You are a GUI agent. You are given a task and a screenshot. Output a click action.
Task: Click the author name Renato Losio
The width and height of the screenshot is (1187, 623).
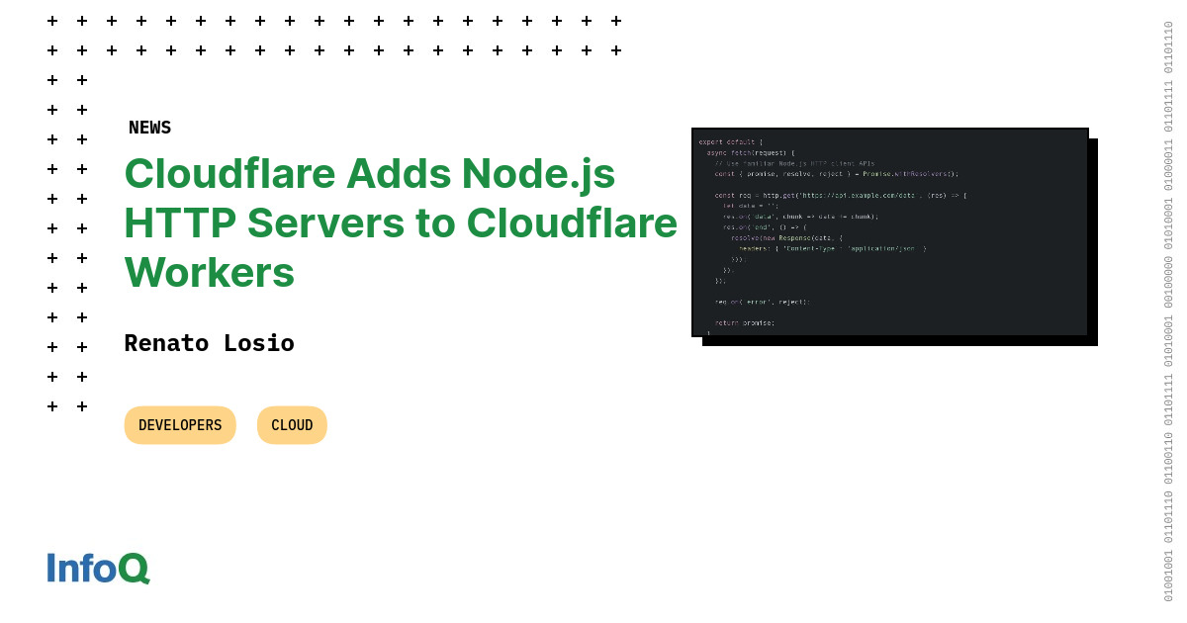click(209, 343)
